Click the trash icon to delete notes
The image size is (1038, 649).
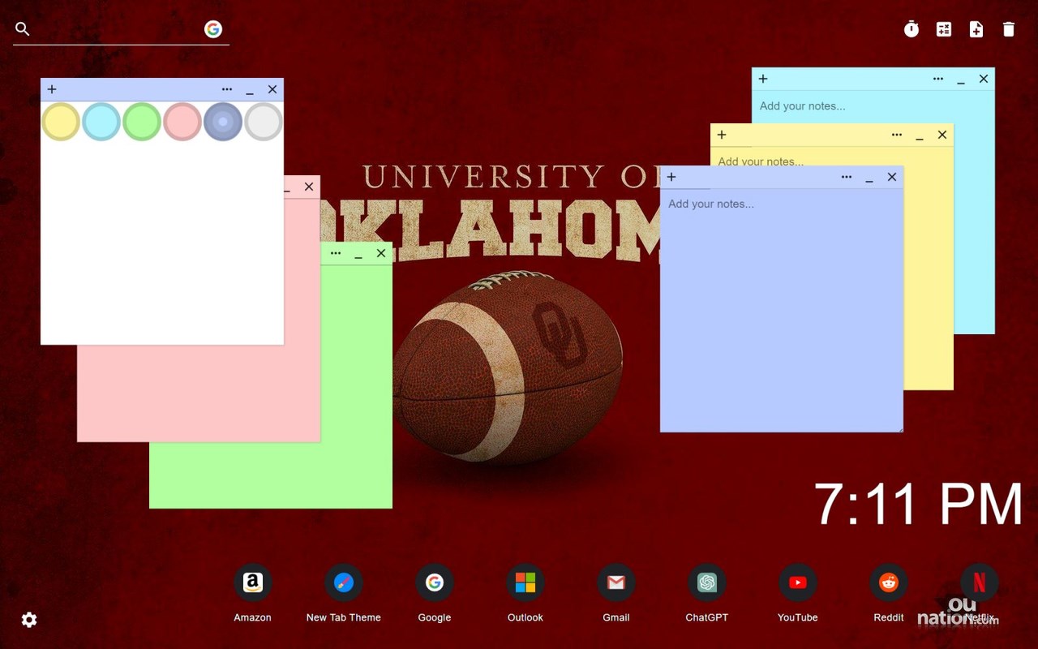1009,29
